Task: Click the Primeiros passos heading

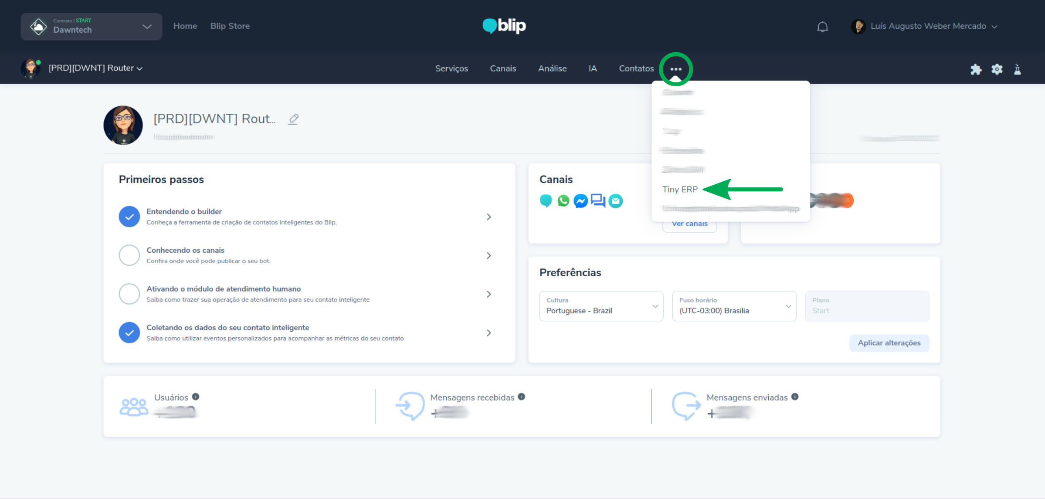Action: pyautogui.click(x=161, y=180)
